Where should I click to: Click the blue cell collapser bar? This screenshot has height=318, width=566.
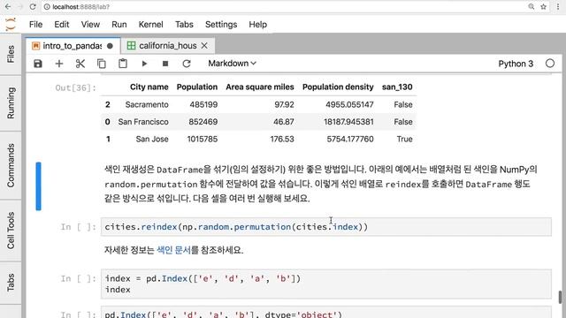(38, 186)
